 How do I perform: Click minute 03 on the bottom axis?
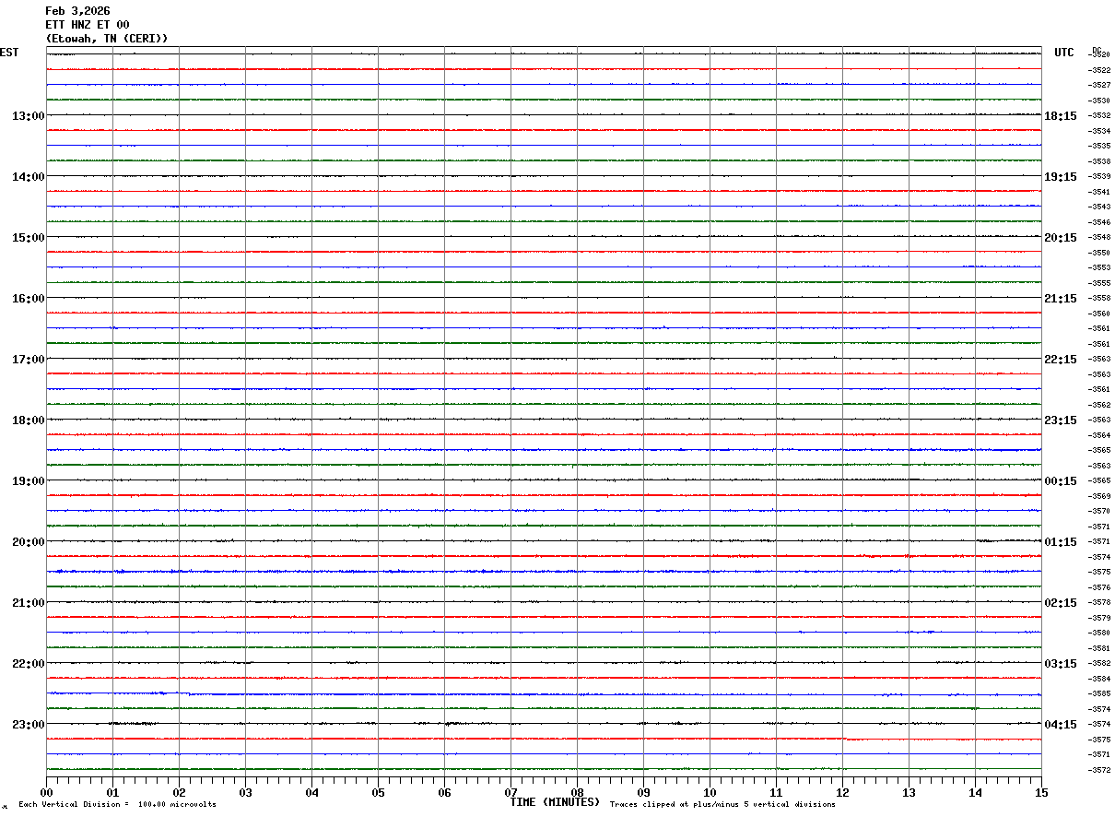246,792
